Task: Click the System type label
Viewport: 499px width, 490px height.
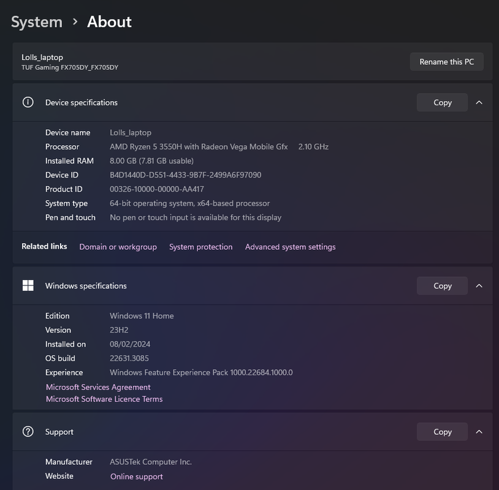Action: click(x=66, y=203)
